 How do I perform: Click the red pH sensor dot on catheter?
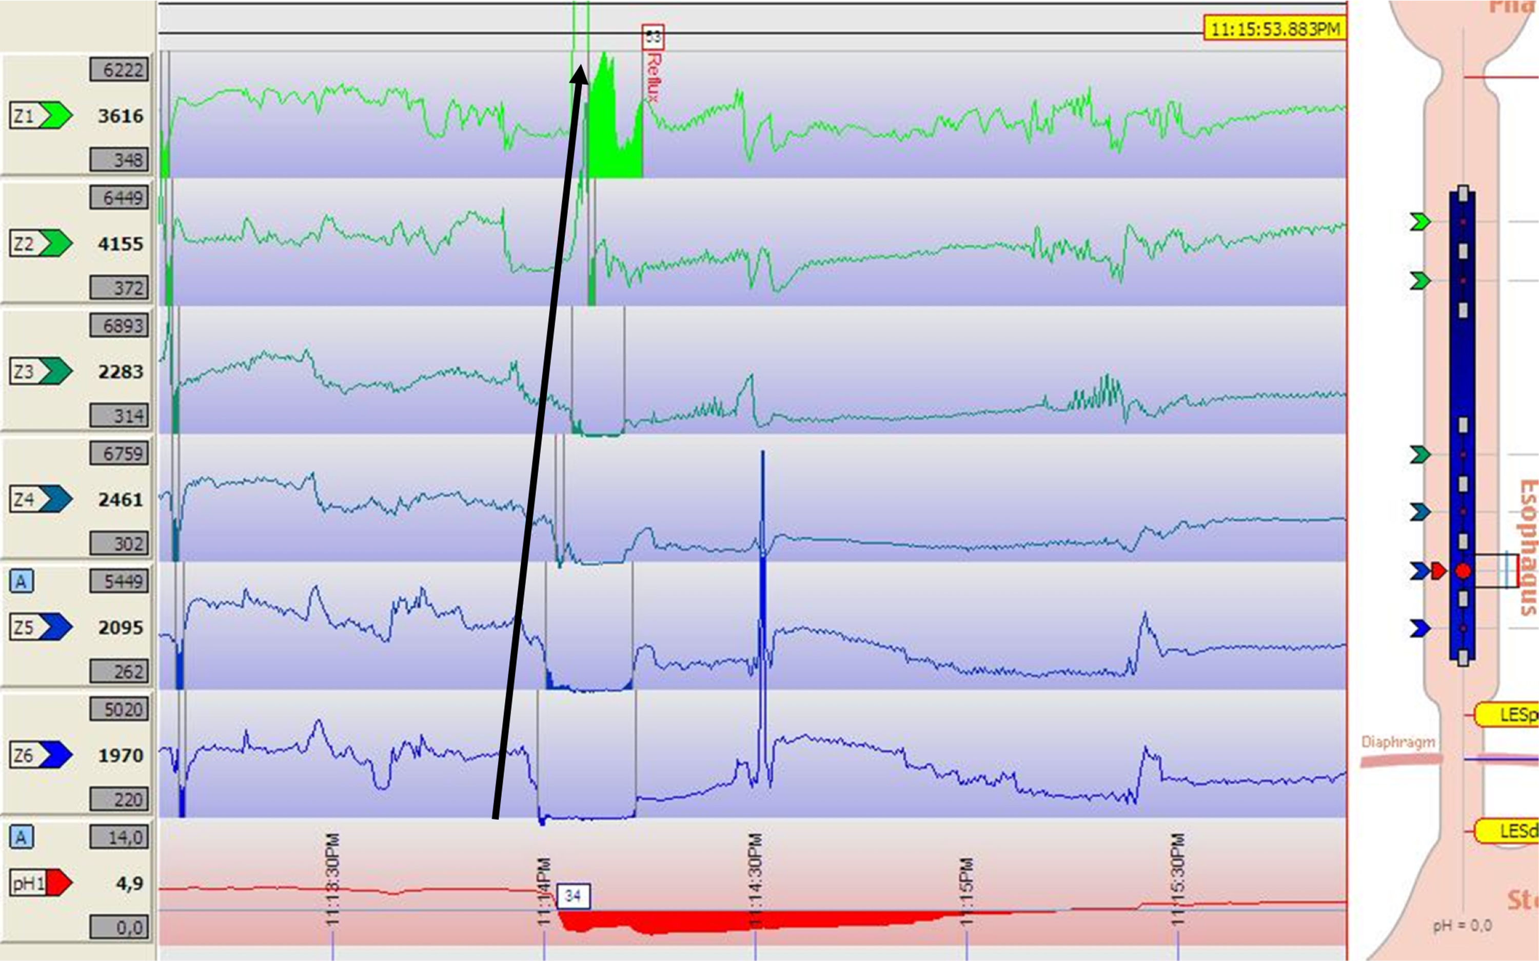1463,571
